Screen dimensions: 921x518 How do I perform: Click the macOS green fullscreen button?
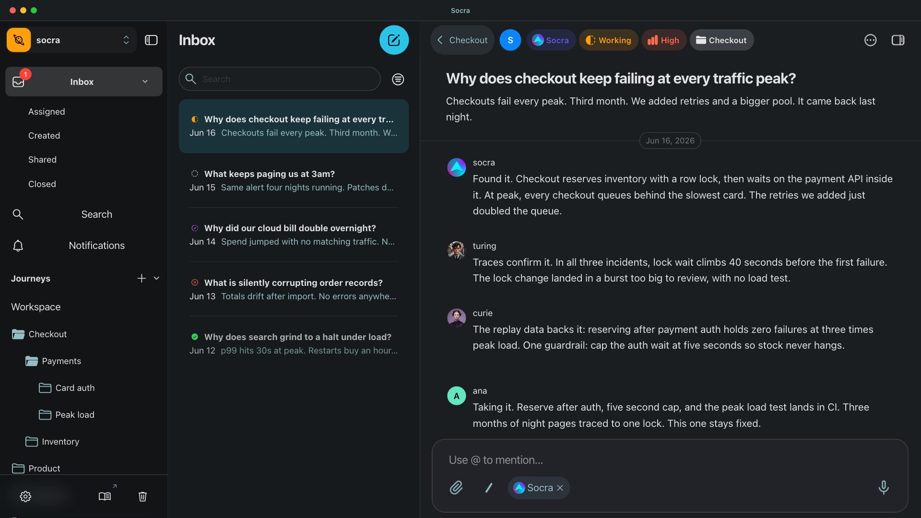coord(34,10)
